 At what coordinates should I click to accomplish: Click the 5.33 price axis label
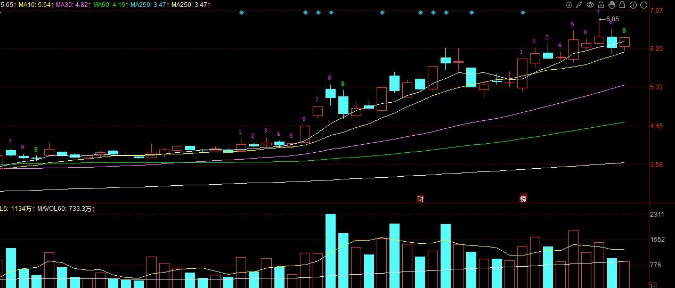pyautogui.click(x=656, y=87)
